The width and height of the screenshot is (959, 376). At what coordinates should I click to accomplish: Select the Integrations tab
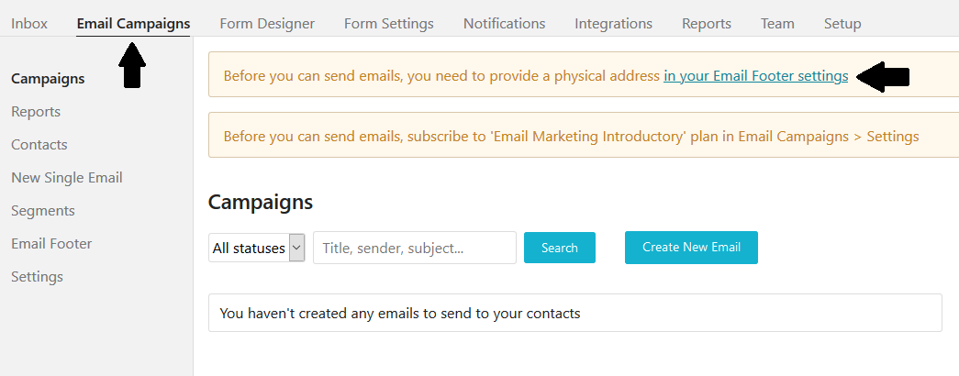pyautogui.click(x=613, y=24)
